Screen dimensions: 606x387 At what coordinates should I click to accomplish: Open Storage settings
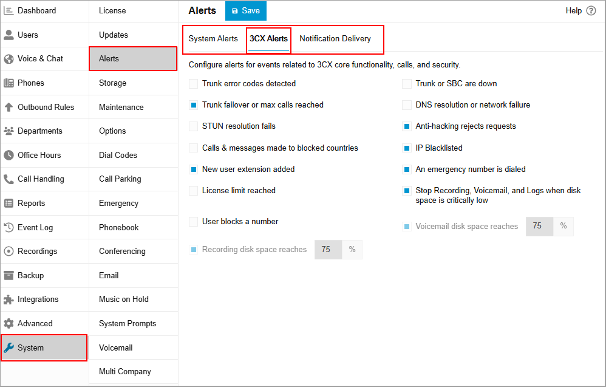point(134,83)
